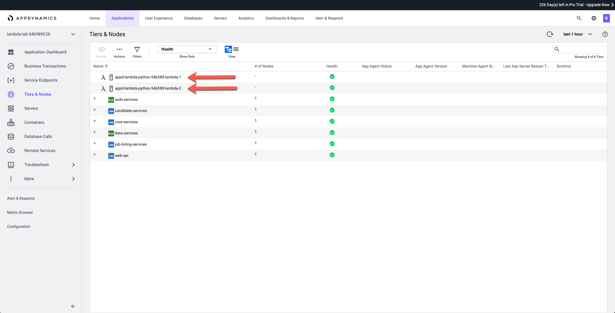Sort by the Name column header

98,66
